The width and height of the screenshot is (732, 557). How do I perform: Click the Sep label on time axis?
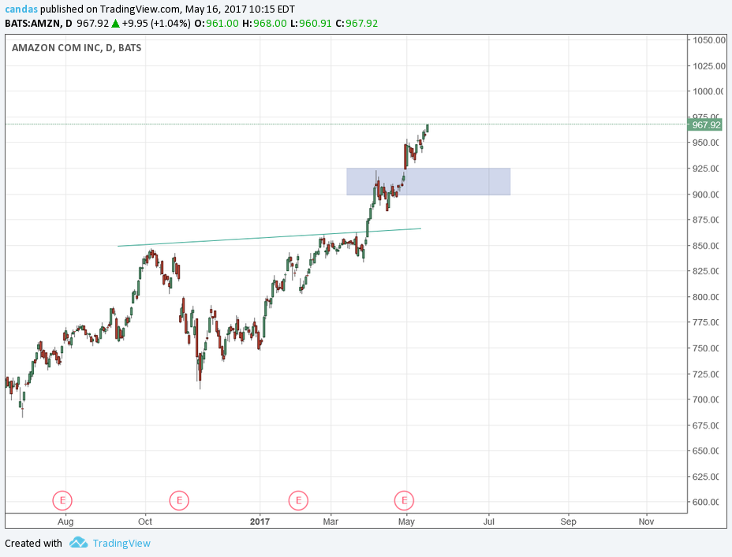(x=568, y=522)
